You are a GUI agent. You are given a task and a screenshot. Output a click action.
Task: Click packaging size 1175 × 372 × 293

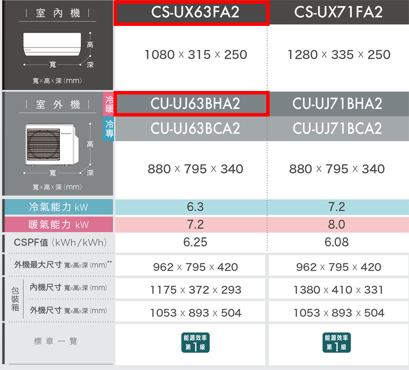[196, 290]
